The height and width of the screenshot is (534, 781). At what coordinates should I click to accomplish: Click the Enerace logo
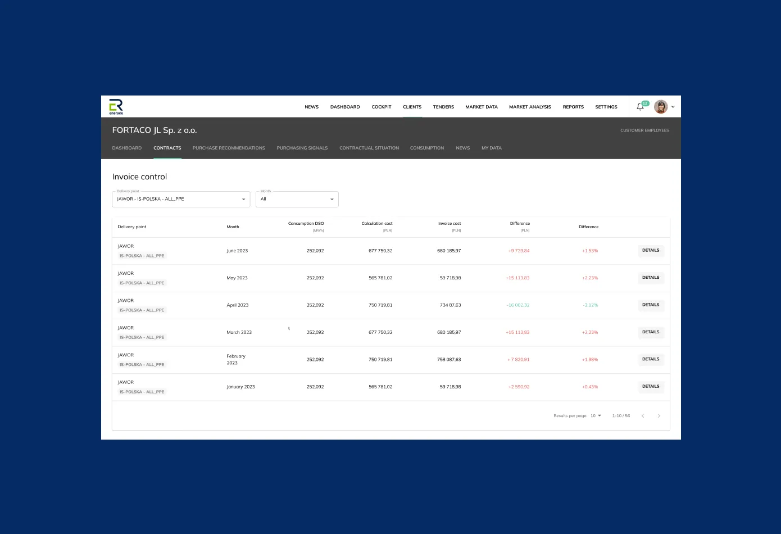[116, 107]
